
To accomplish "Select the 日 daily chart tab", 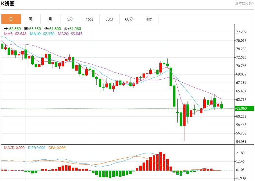I will coord(11,19).
